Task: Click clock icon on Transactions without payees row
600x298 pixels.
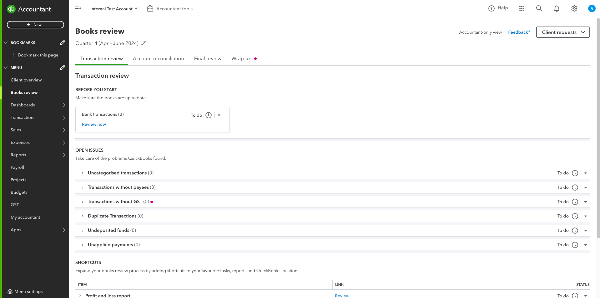Action: point(575,188)
